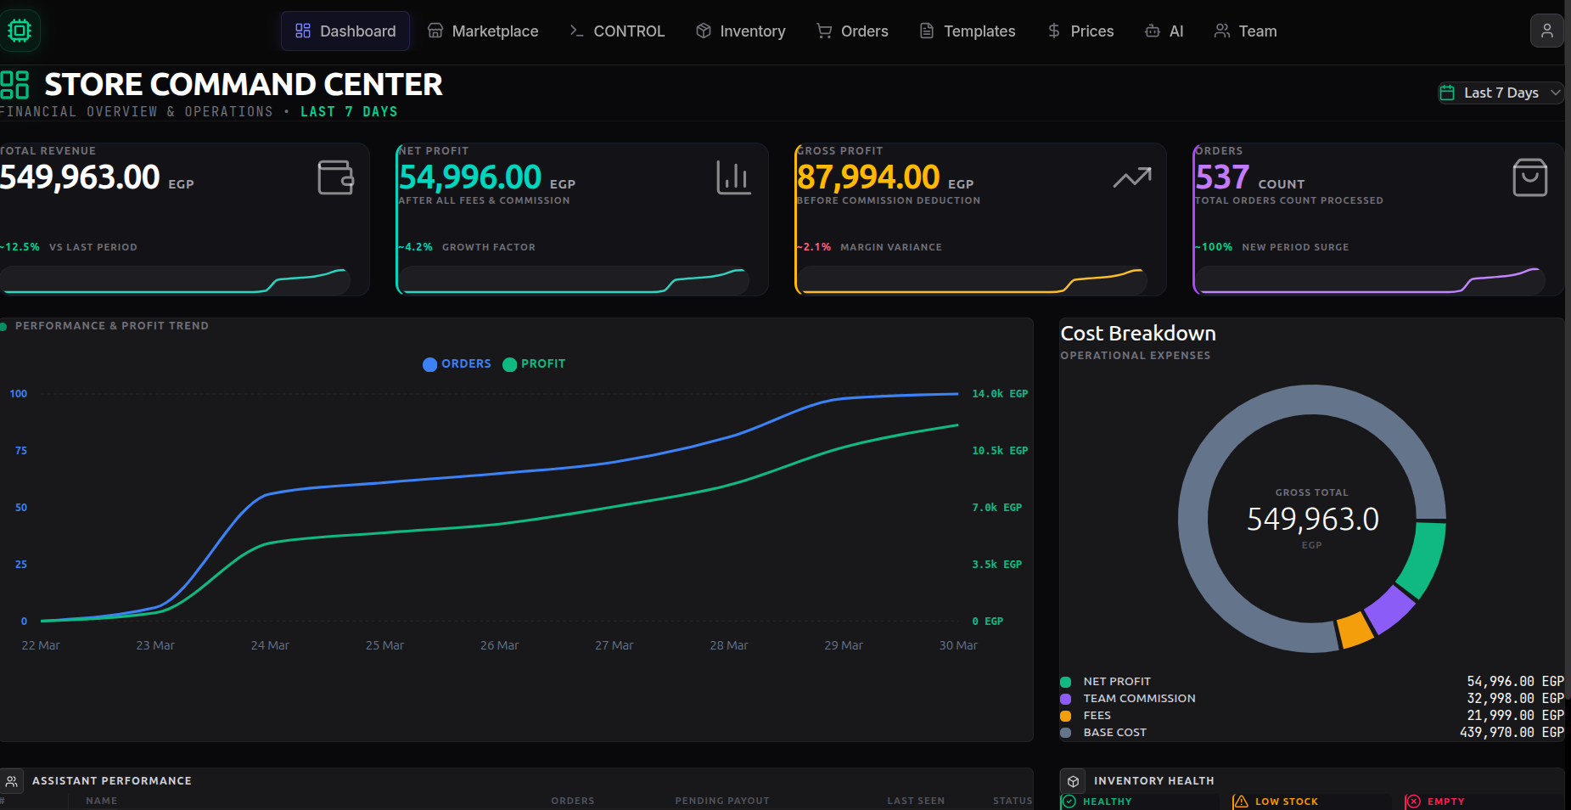1571x810 pixels.
Task: Navigate to the Team section
Action: (1245, 31)
